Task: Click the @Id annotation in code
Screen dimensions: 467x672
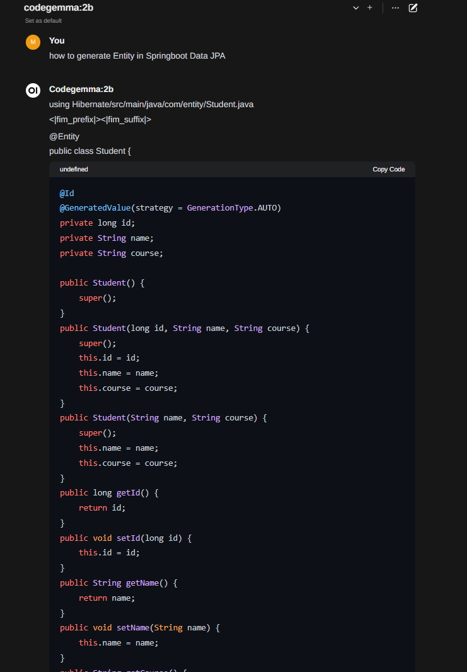Action: (x=67, y=194)
